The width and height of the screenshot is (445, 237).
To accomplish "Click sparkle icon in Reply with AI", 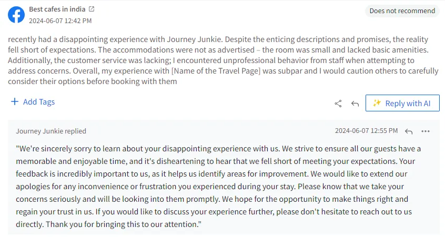I will (x=377, y=104).
